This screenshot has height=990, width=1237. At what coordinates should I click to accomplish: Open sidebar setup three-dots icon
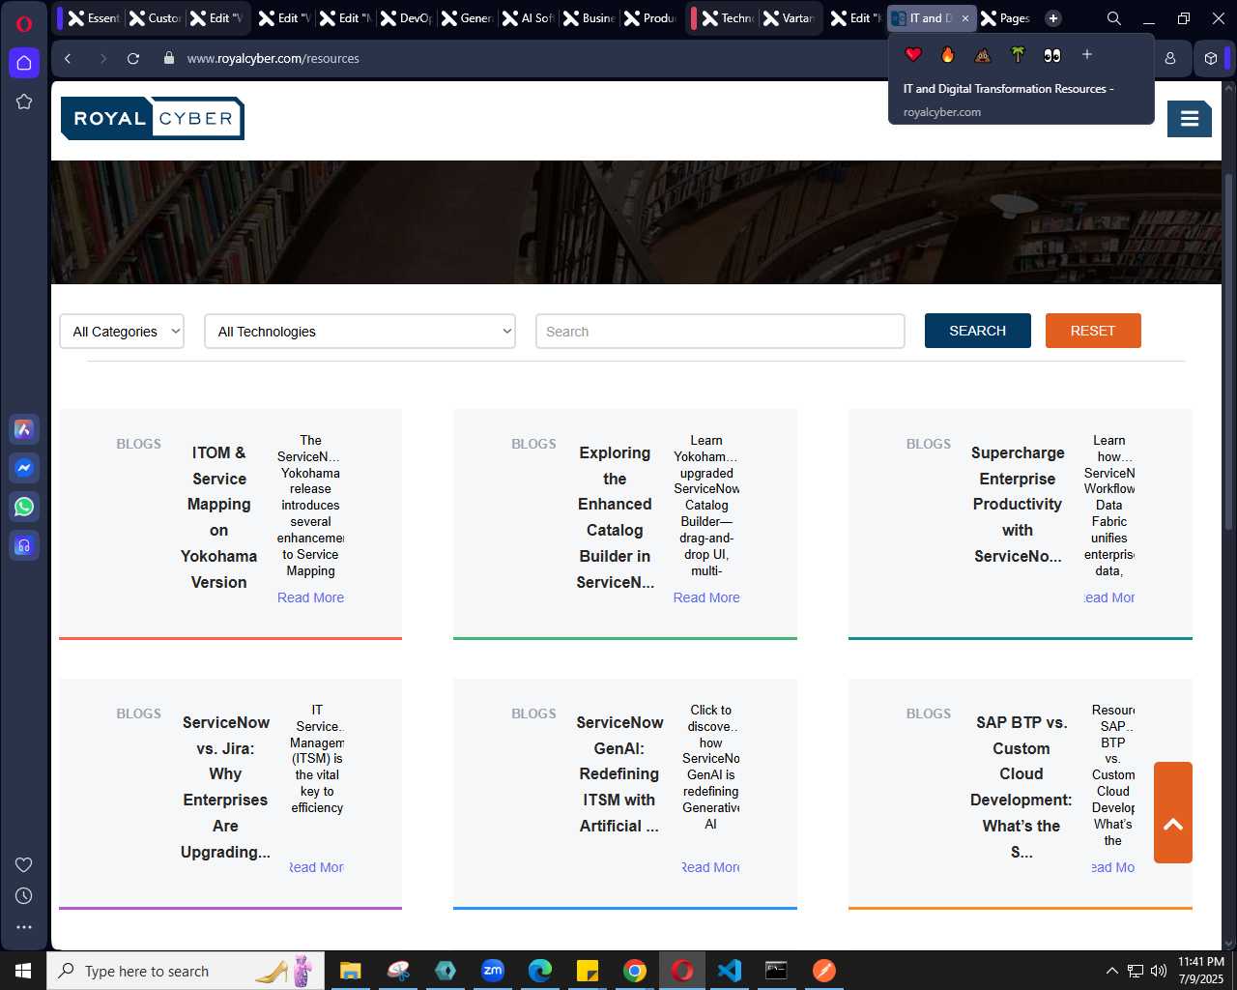coord(24,926)
